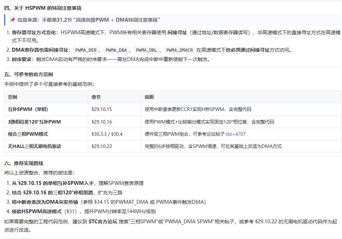Click the sentence 将以上资源整合，推荐的做法是
This screenshot has width=342, height=239.
coord(39,173)
